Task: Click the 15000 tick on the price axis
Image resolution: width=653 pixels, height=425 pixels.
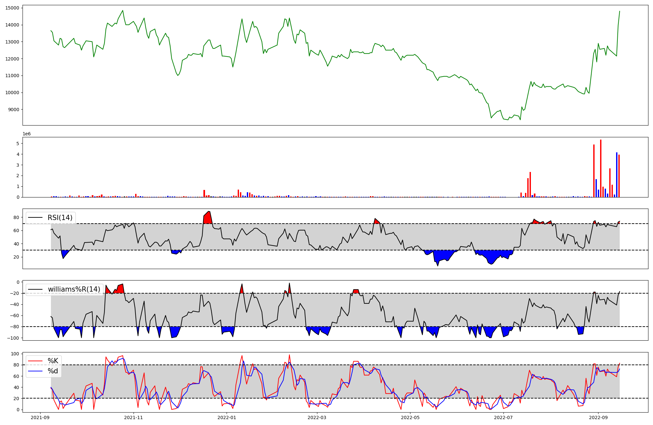Action: (12, 8)
